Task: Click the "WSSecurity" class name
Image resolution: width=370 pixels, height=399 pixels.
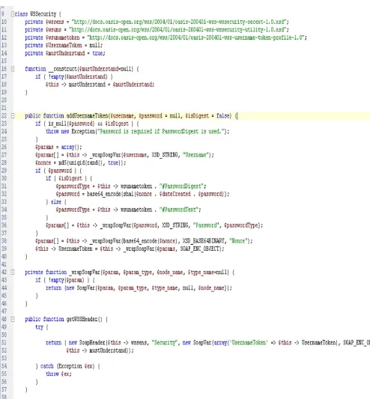Action: [x=43, y=14]
